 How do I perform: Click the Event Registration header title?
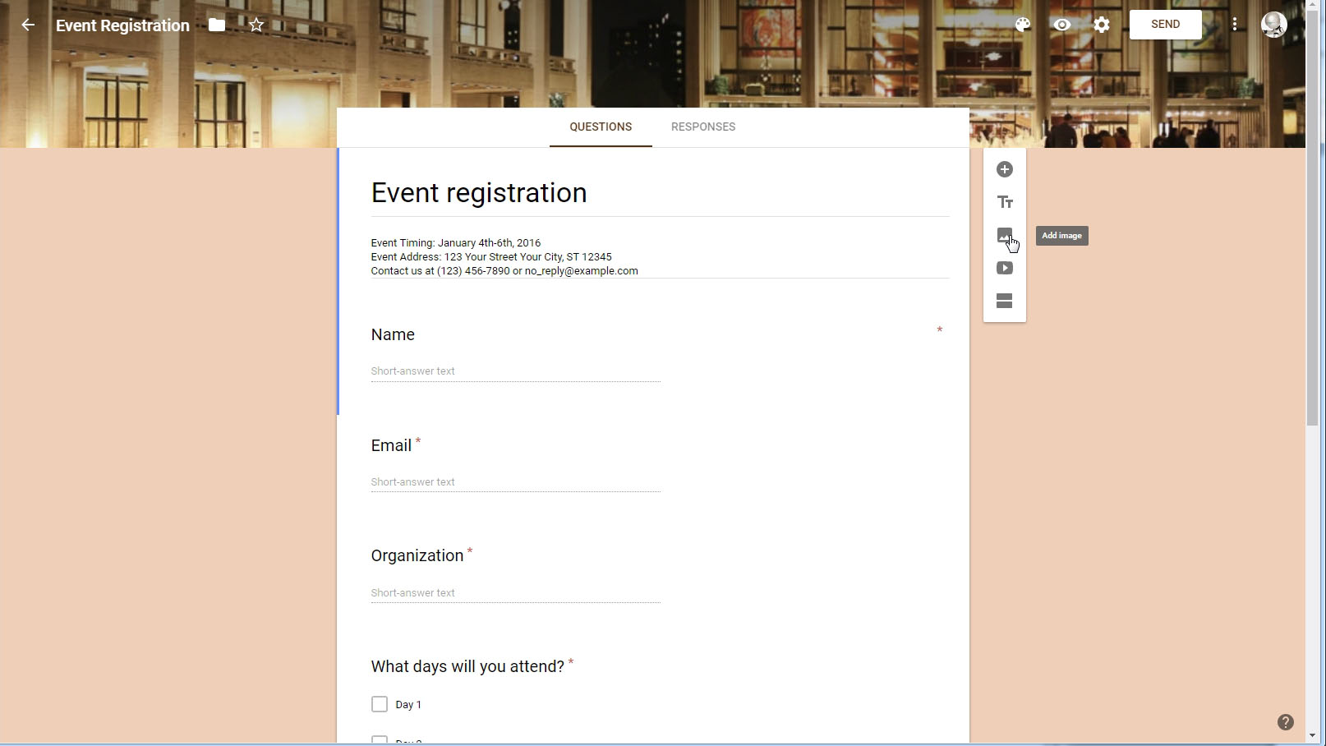122,25
